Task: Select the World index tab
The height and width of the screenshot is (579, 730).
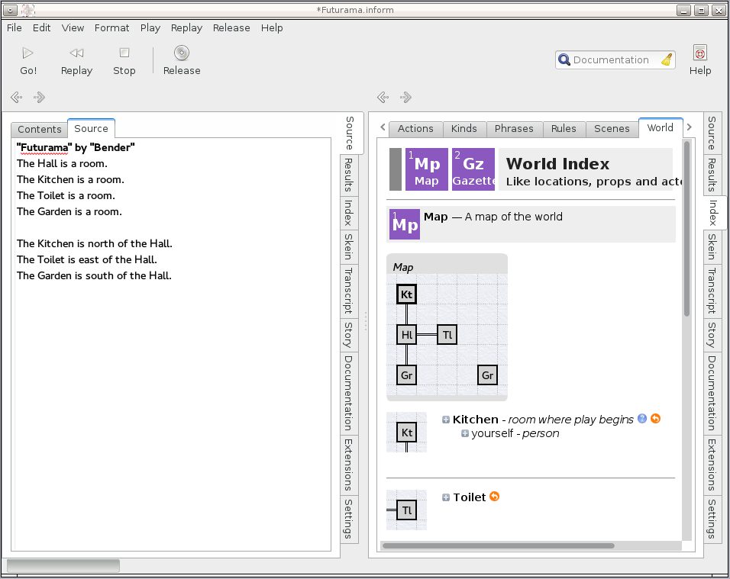Action: pos(661,128)
